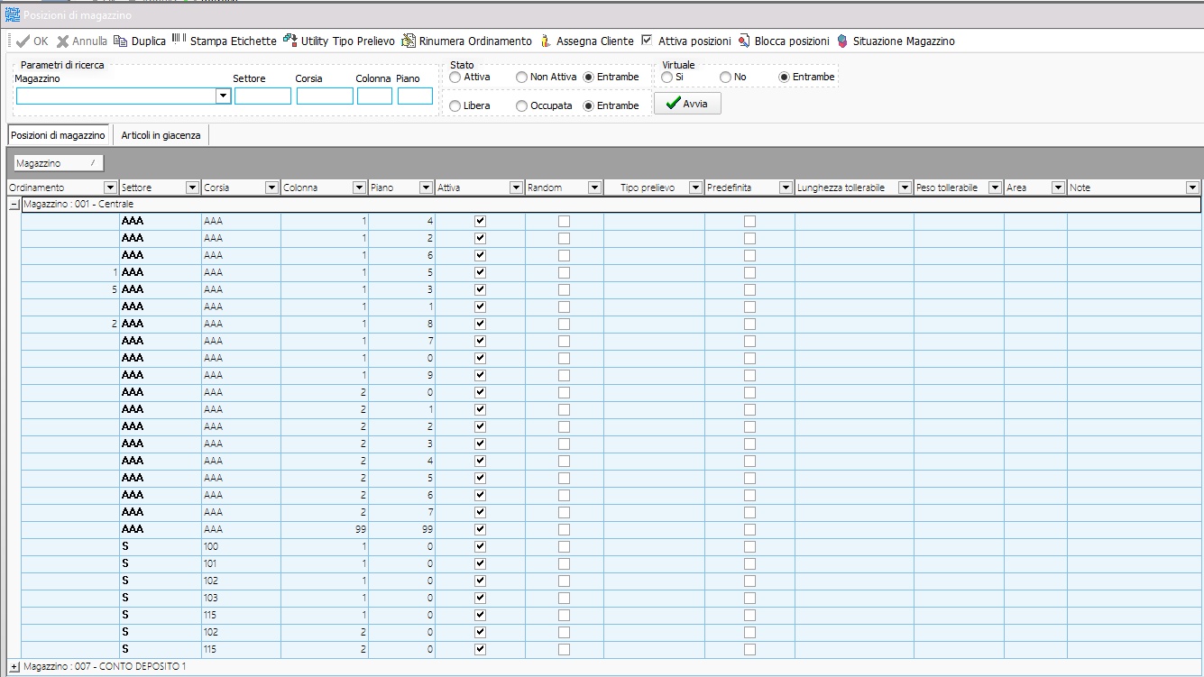Focus the Corsia search field
The image size is (1204, 677).
[325, 96]
